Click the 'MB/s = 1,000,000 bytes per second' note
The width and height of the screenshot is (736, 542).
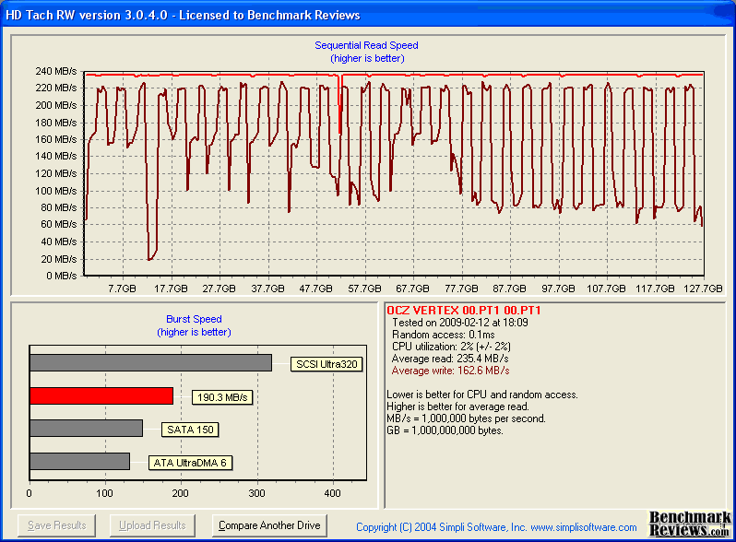[x=466, y=418]
